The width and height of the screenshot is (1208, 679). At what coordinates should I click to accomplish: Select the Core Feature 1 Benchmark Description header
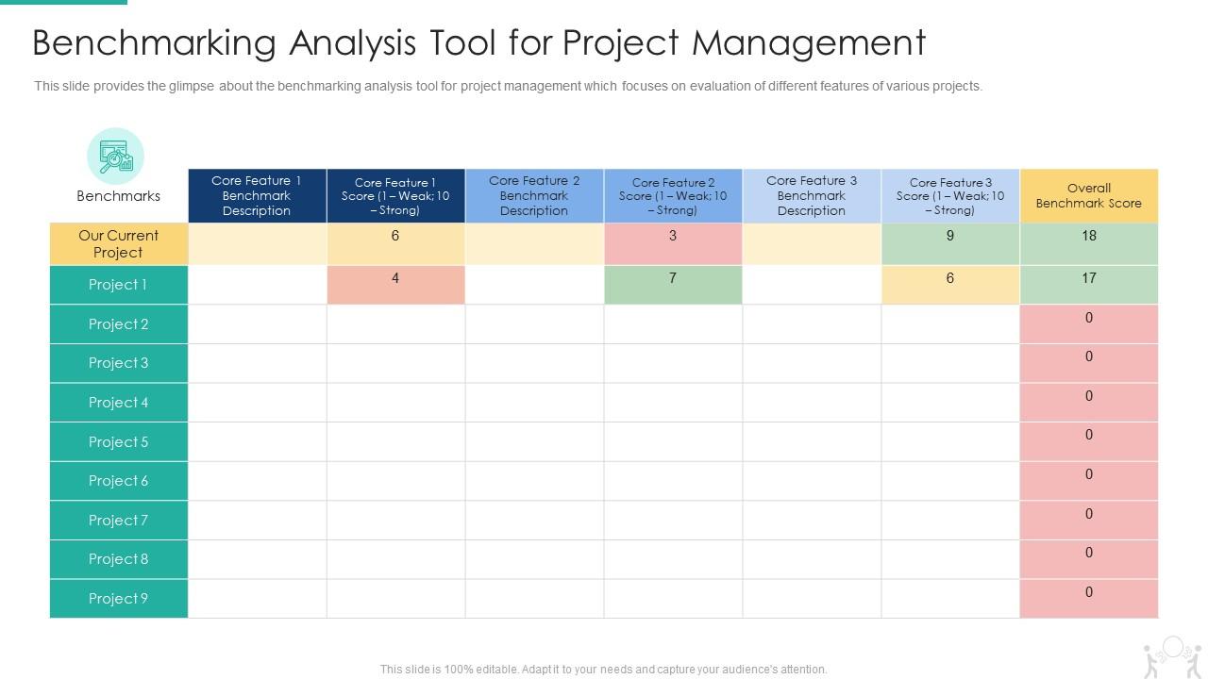[x=257, y=195]
